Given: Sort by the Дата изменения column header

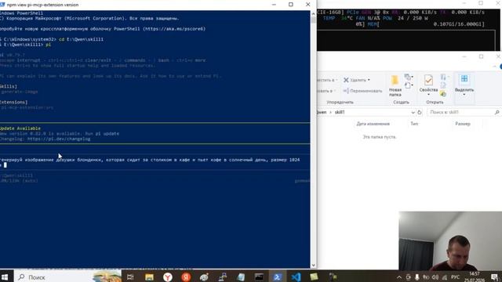Looking at the screenshot, I should 373,124.
